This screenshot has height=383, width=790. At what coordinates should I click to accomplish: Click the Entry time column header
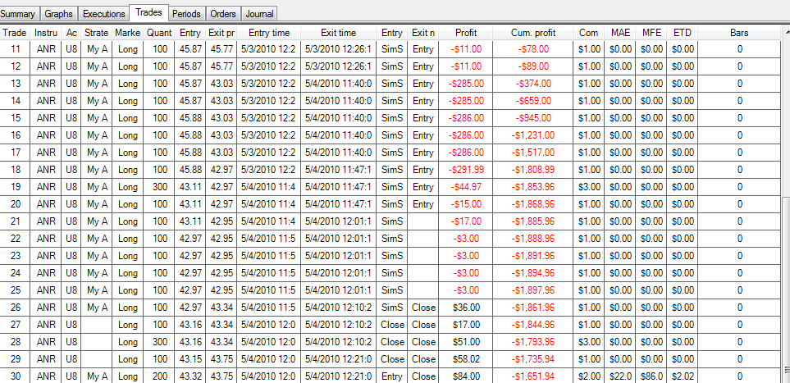coord(269,33)
